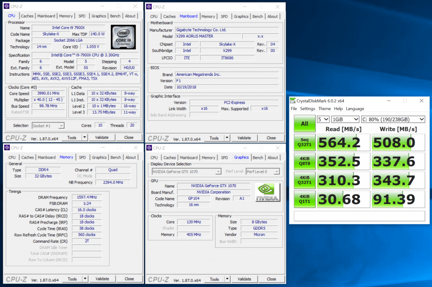Expand the Perf Level 0 dropdown
Viewport: 432px width, 287px height.
click(262, 171)
